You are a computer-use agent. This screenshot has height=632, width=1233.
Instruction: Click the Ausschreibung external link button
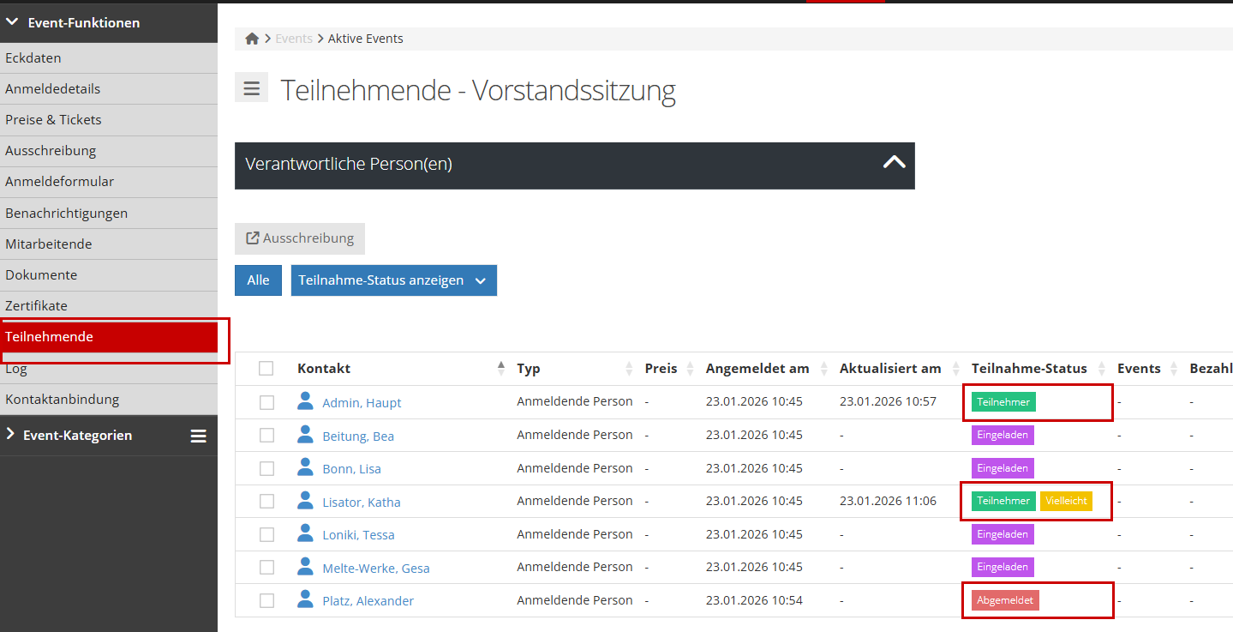click(300, 238)
